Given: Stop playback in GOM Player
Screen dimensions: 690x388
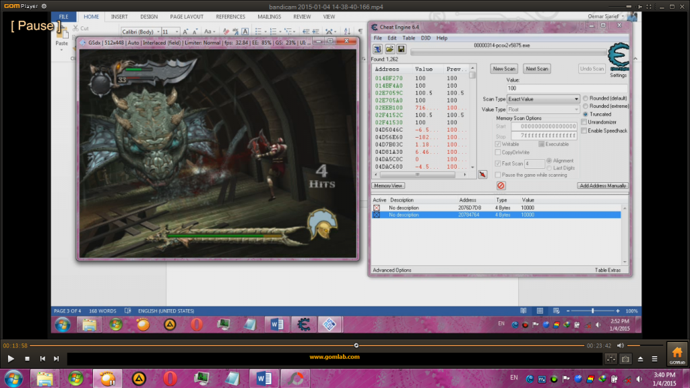Looking at the screenshot, I should [27, 359].
